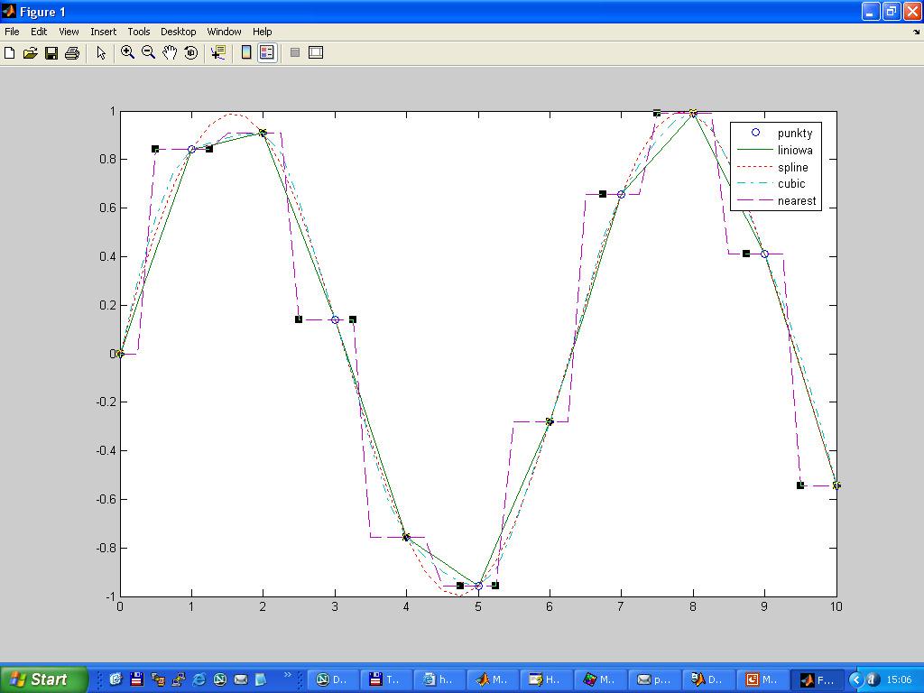The width and height of the screenshot is (924, 693).
Task: Open the Window menu
Action: pos(224,32)
